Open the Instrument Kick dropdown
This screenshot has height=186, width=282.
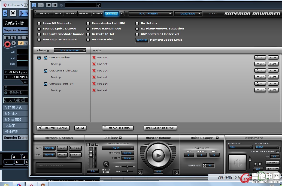(x=240, y=147)
